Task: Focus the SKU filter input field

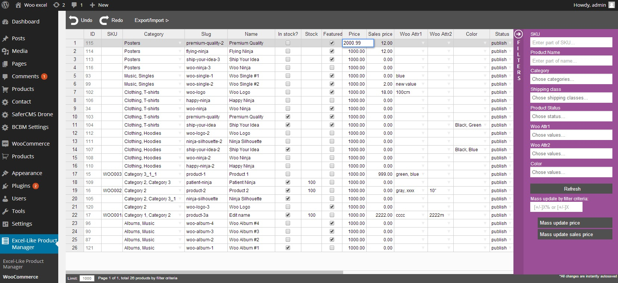Action: pos(571,42)
